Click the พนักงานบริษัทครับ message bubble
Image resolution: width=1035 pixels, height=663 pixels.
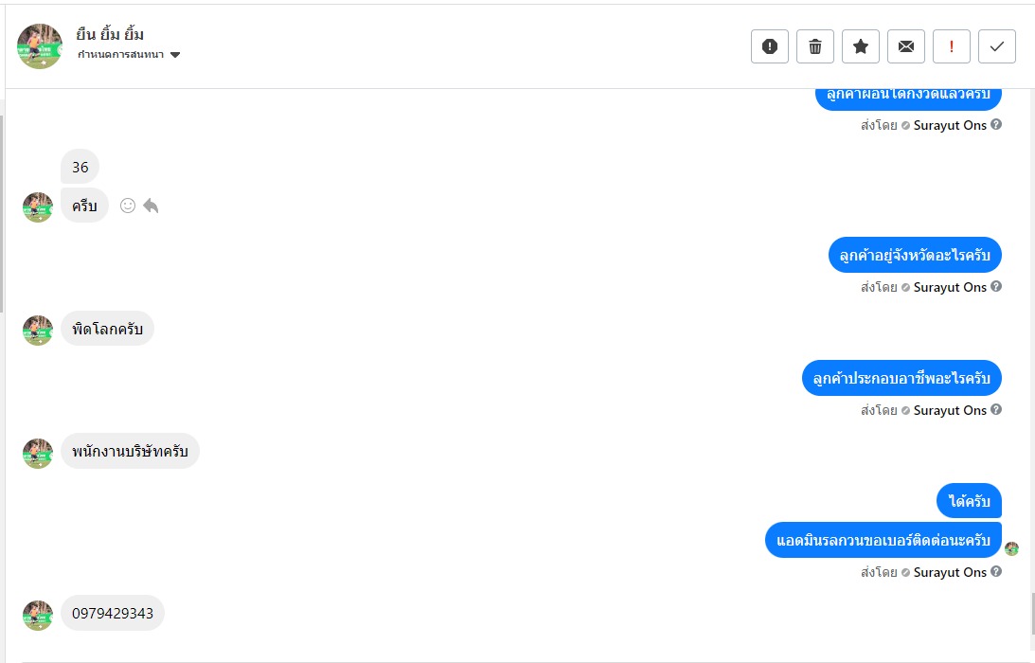pos(130,452)
